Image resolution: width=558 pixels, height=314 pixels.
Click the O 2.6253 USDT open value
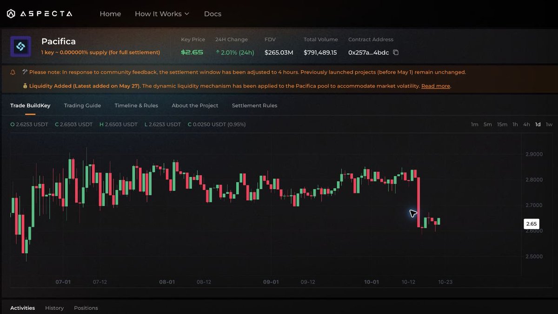pyautogui.click(x=29, y=124)
